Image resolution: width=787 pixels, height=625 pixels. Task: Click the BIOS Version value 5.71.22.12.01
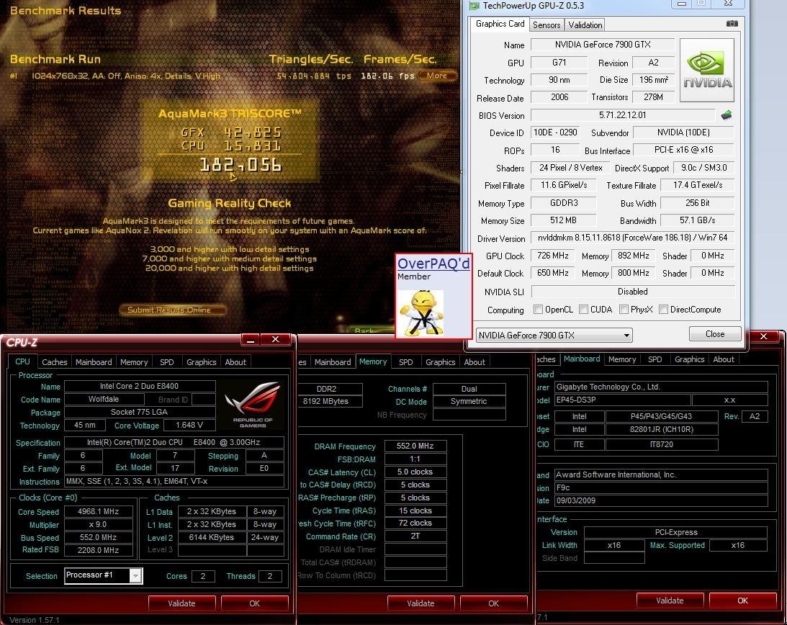622,115
